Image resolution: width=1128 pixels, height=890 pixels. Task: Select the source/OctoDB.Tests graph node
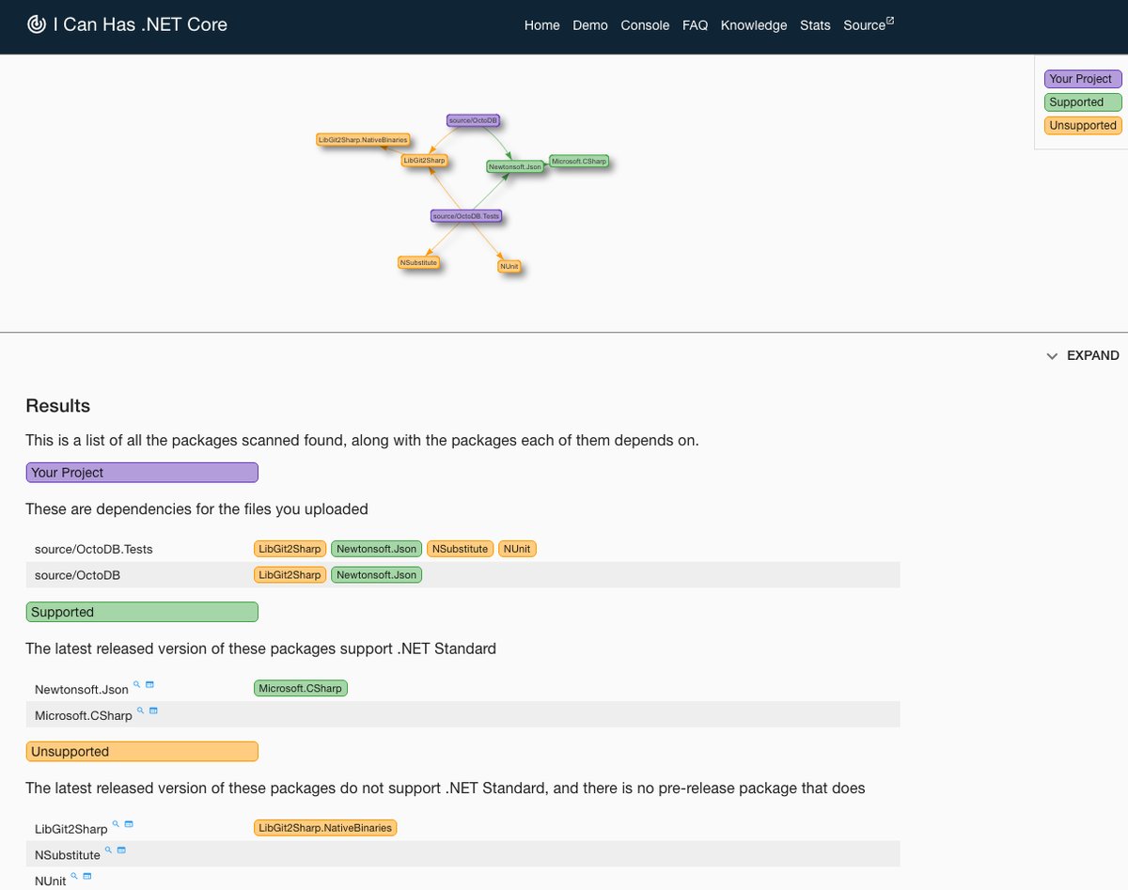coord(466,216)
